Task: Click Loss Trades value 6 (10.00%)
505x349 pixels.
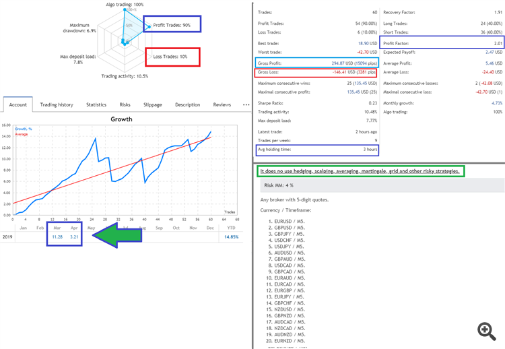Action: pyautogui.click(x=367, y=32)
